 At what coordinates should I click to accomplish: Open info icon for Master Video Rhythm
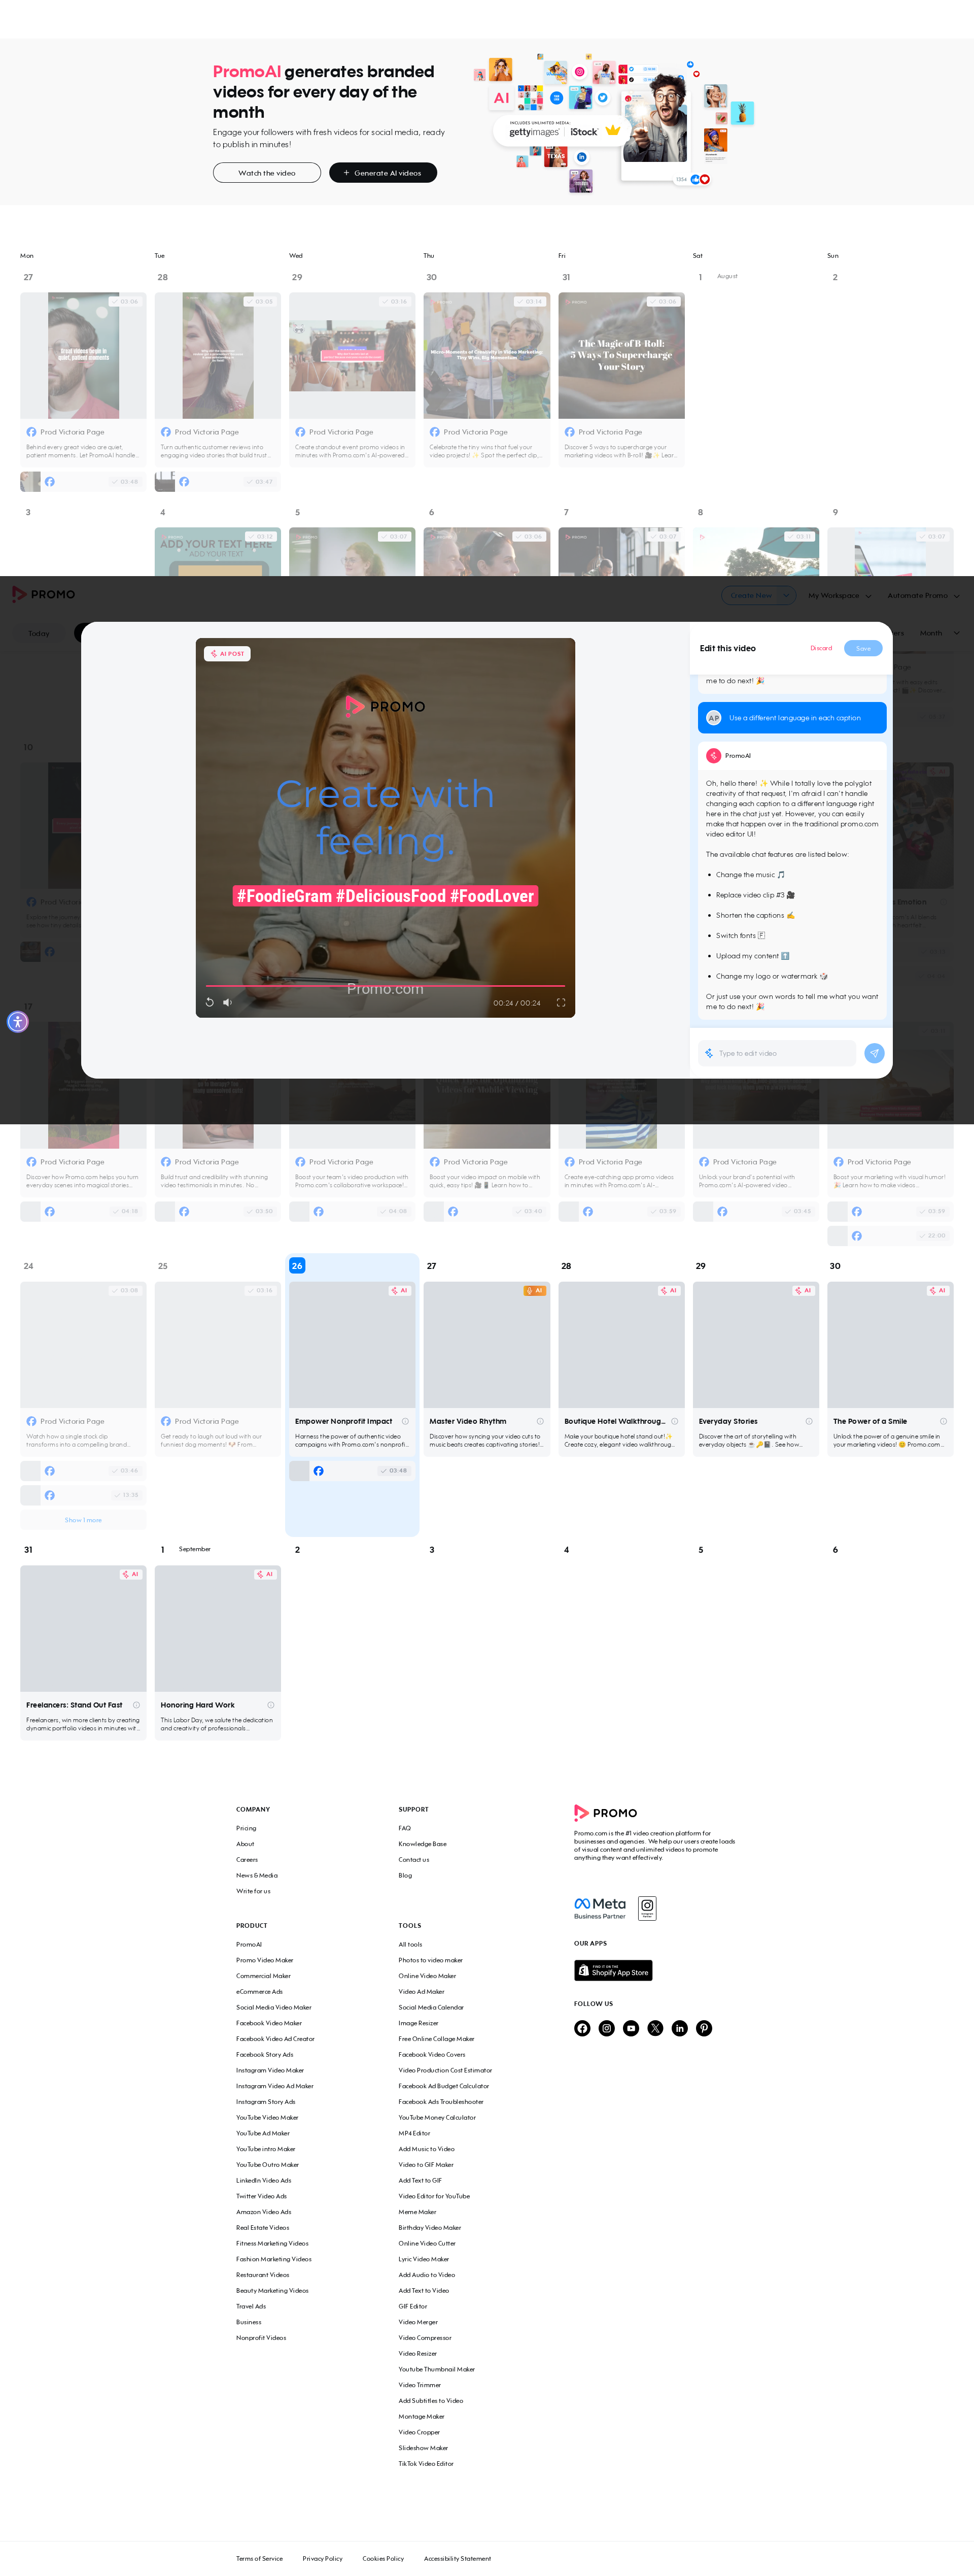click(x=539, y=1421)
